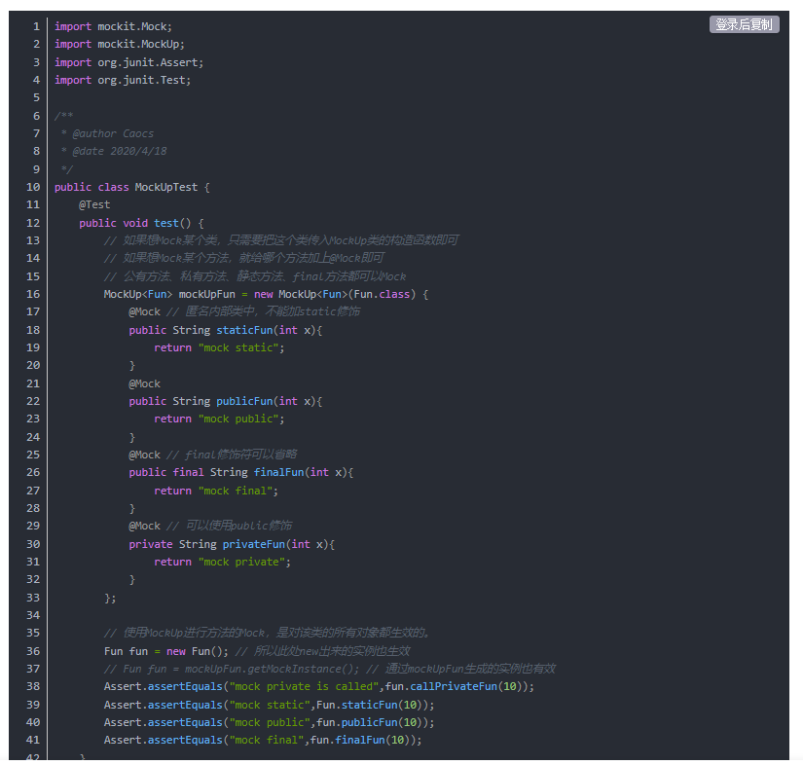The height and width of the screenshot is (765, 803).
Task: Click commented 'mockUpFun.getMockInstance()' line
Action: coord(329,670)
